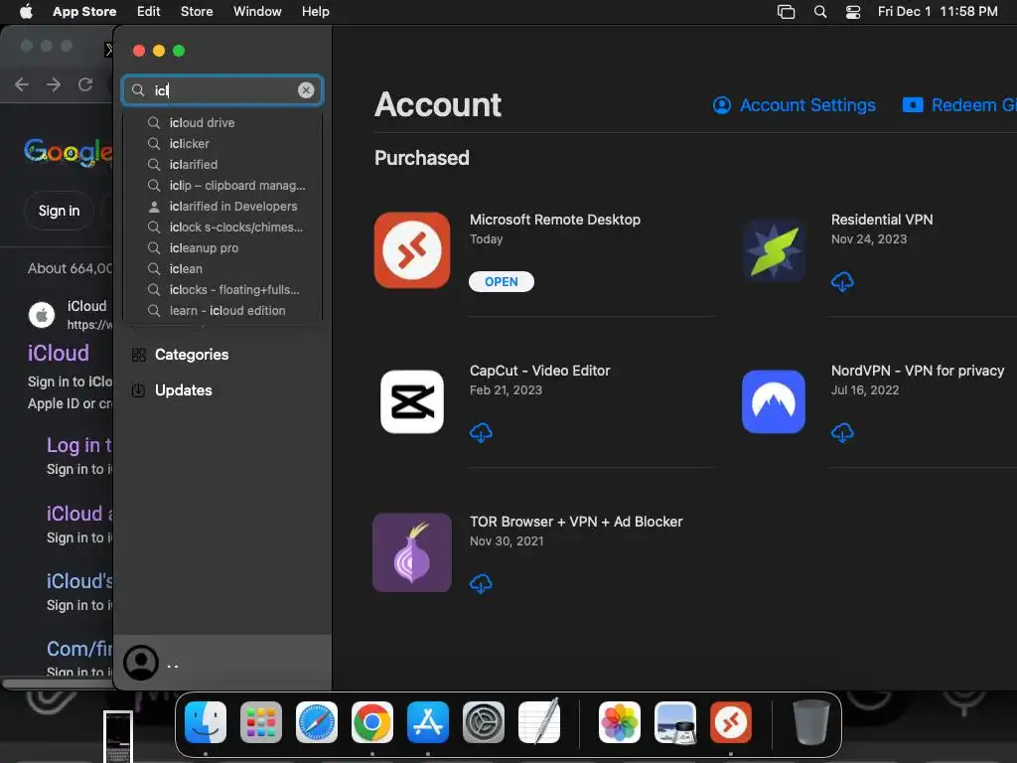Click OPEN for Microsoft Remote Desktop
This screenshot has width=1017, height=763.
[502, 281]
